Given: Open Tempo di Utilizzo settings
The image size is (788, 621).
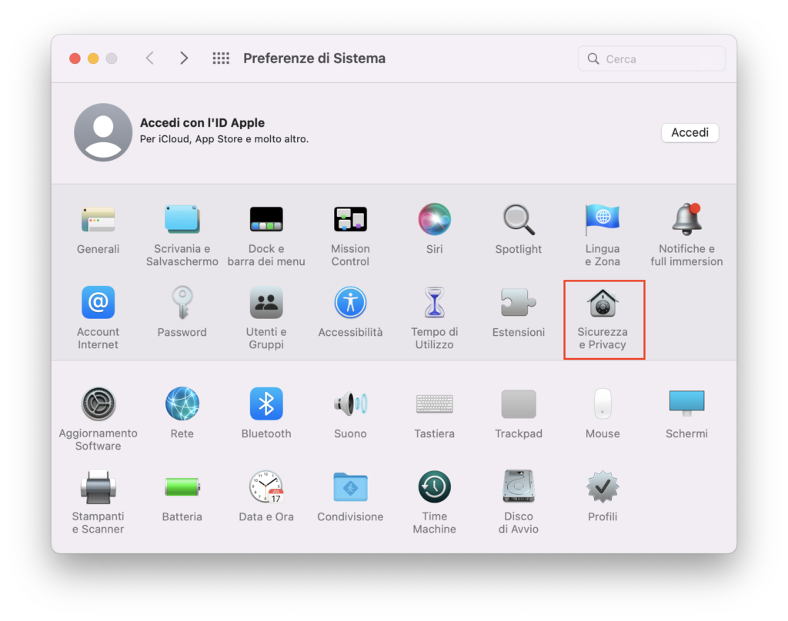Looking at the screenshot, I should point(434,304).
